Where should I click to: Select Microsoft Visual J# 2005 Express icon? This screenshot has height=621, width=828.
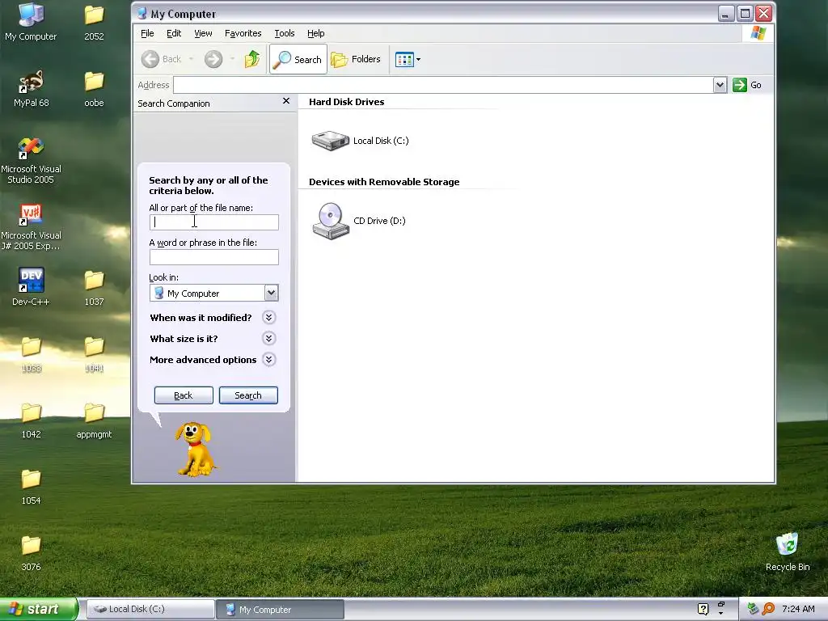[x=31, y=227]
